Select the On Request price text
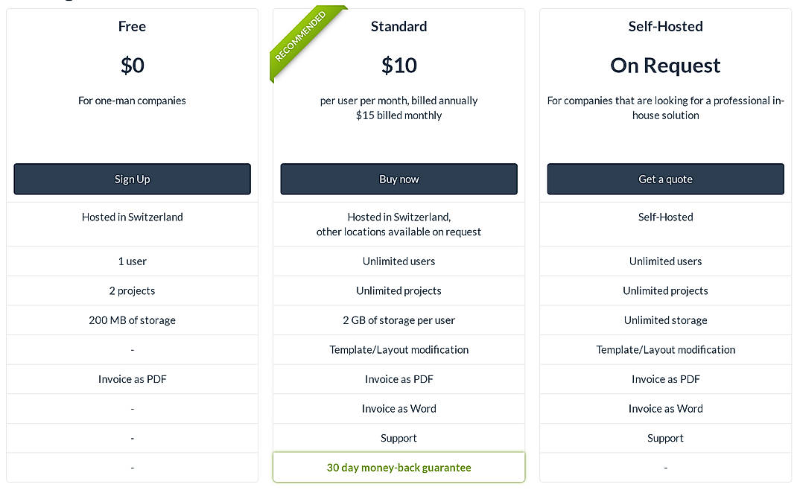 pyautogui.click(x=665, y=66)
